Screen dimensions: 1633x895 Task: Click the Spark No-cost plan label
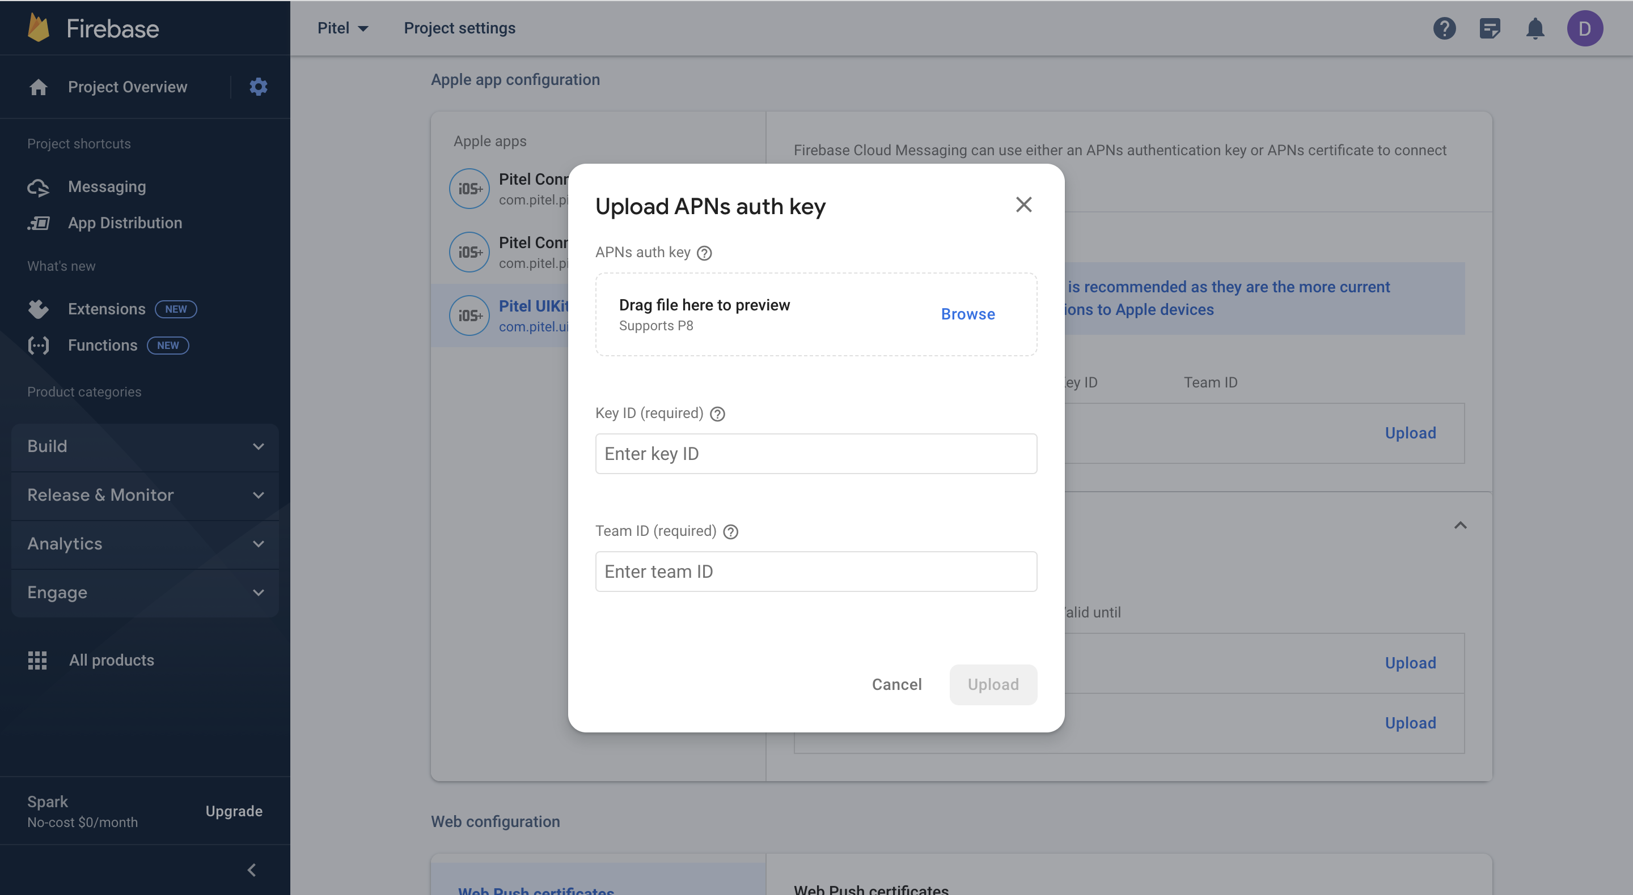point(82,811)
